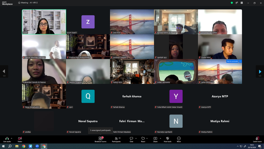
Task: Open the blue 'A' app taskbar icon
Action: tap(30, 146)
